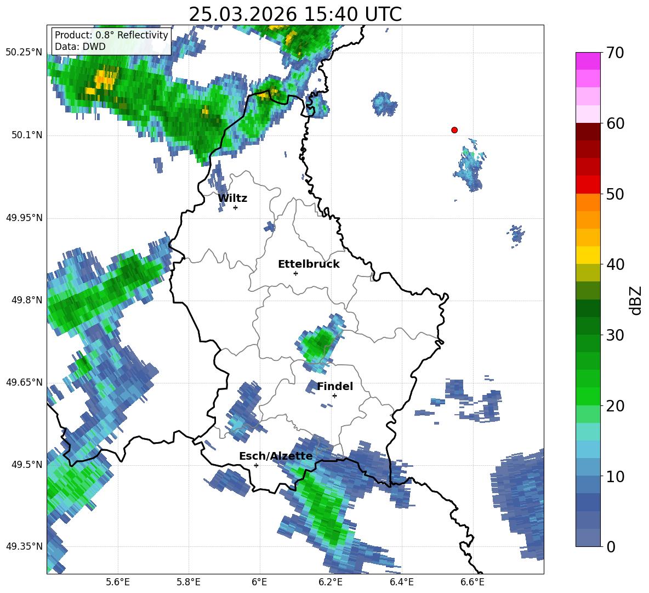Click the colorbar tick label 70
This screenshot has width=649, height=593.
click(x=615, y=53)
